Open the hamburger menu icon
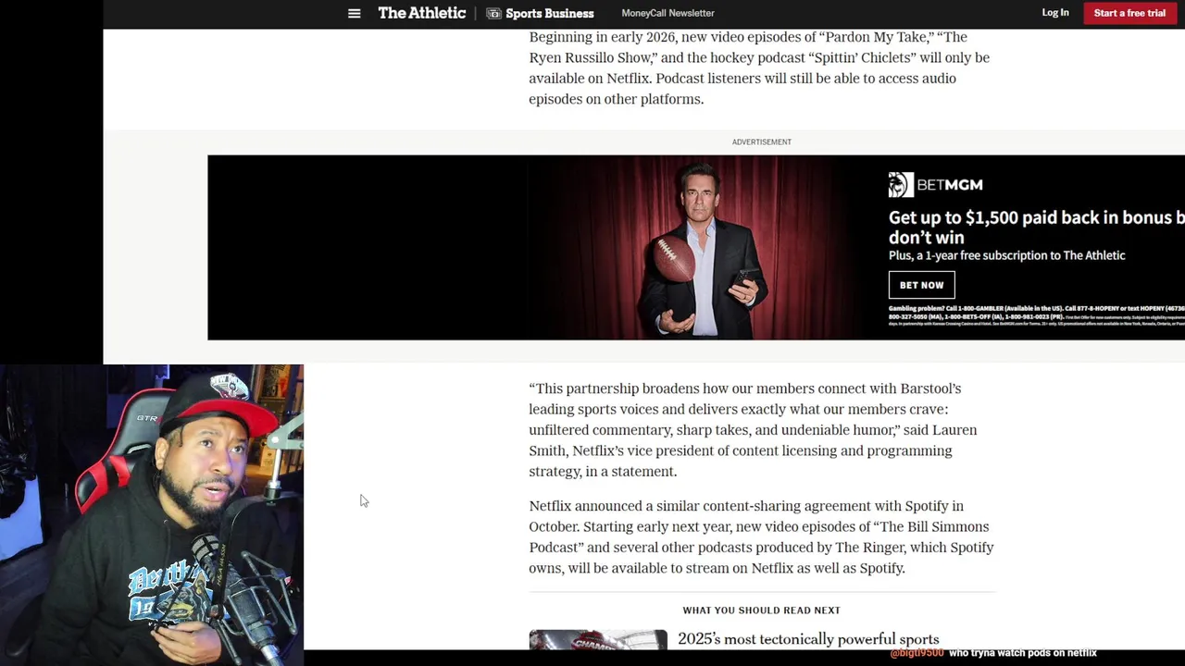1185x666 pixels. pyautogui.click(x=354, y=13)
